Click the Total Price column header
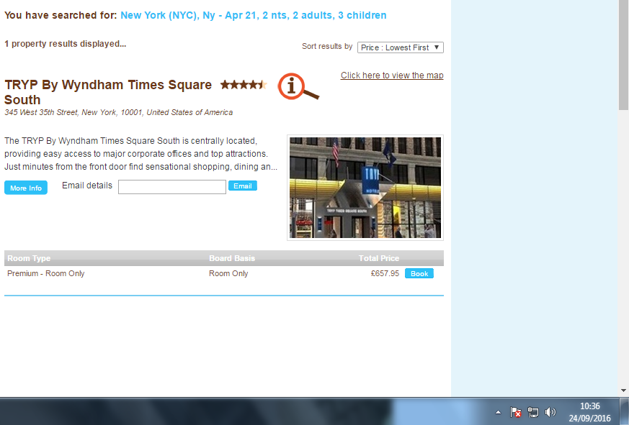Screen dimensions: 629x425 coord(379,258)
